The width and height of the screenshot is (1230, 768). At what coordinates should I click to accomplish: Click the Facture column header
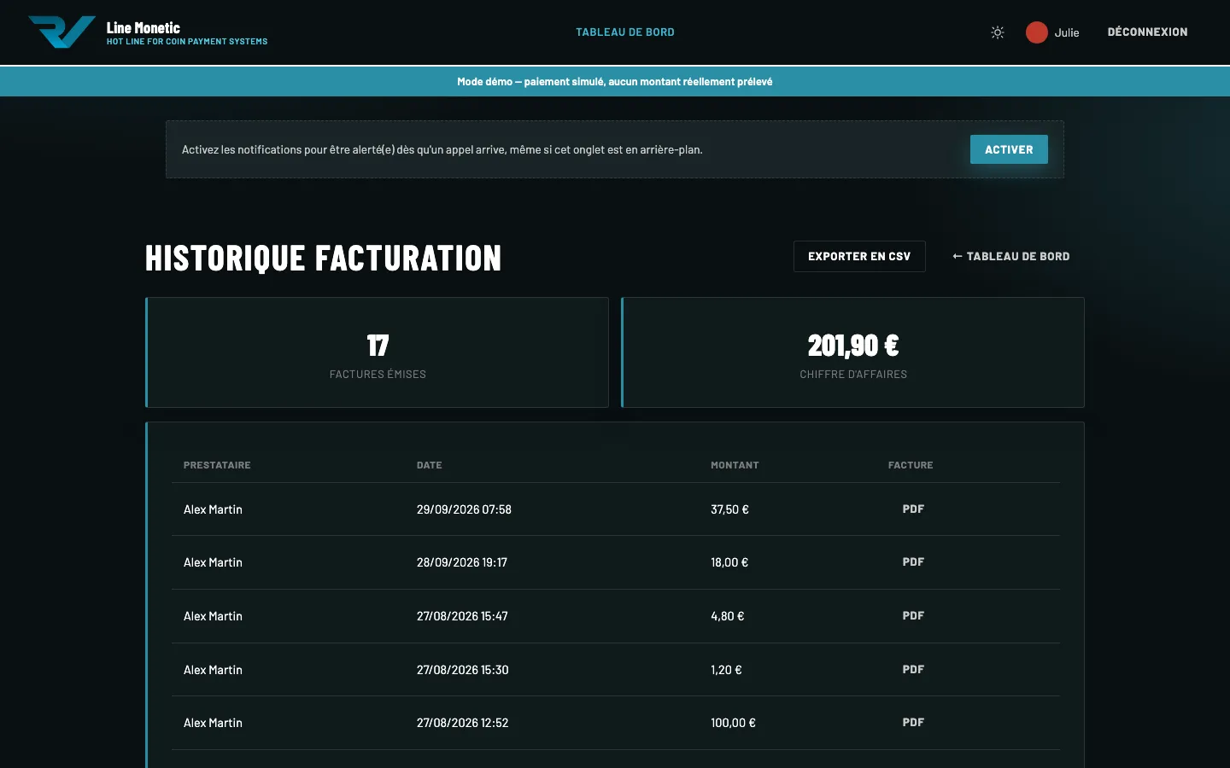click(x=911, y=465)
